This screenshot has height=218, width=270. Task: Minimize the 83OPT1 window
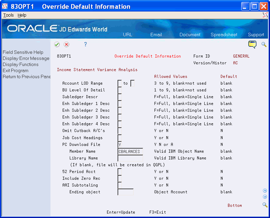245,6
